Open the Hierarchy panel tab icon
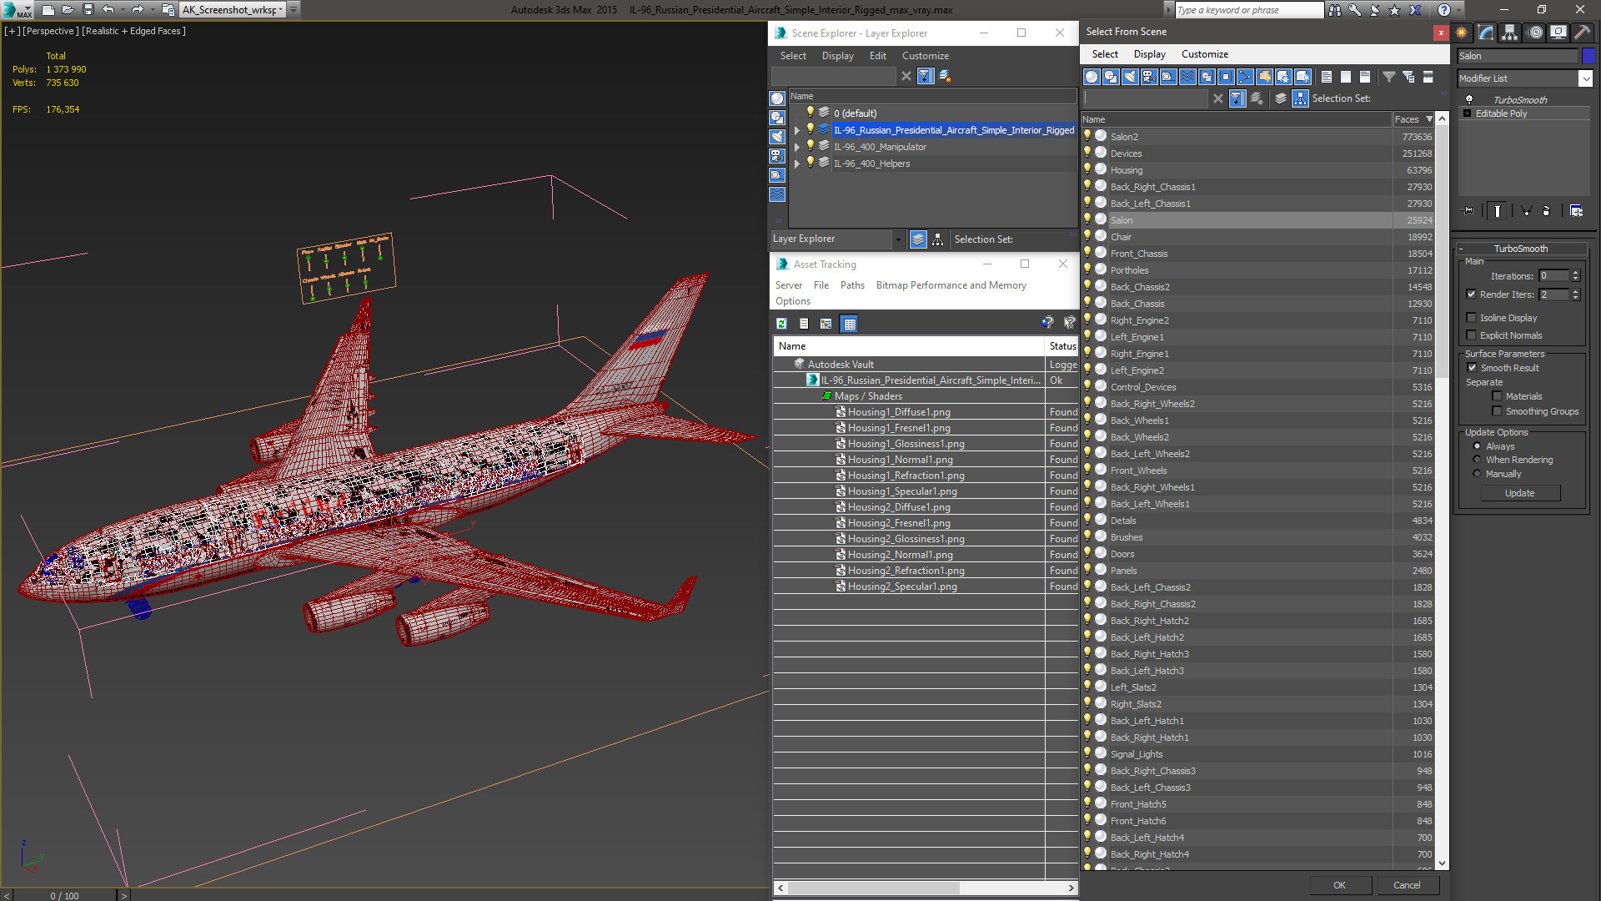 (x=1510, y=33)
